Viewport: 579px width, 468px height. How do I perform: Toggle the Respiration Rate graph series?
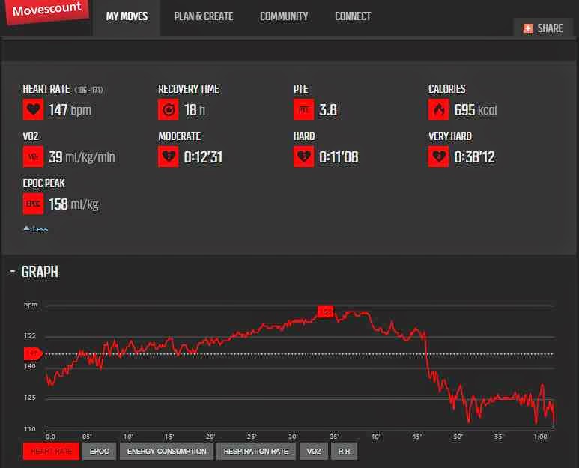[x=256, y=451]
